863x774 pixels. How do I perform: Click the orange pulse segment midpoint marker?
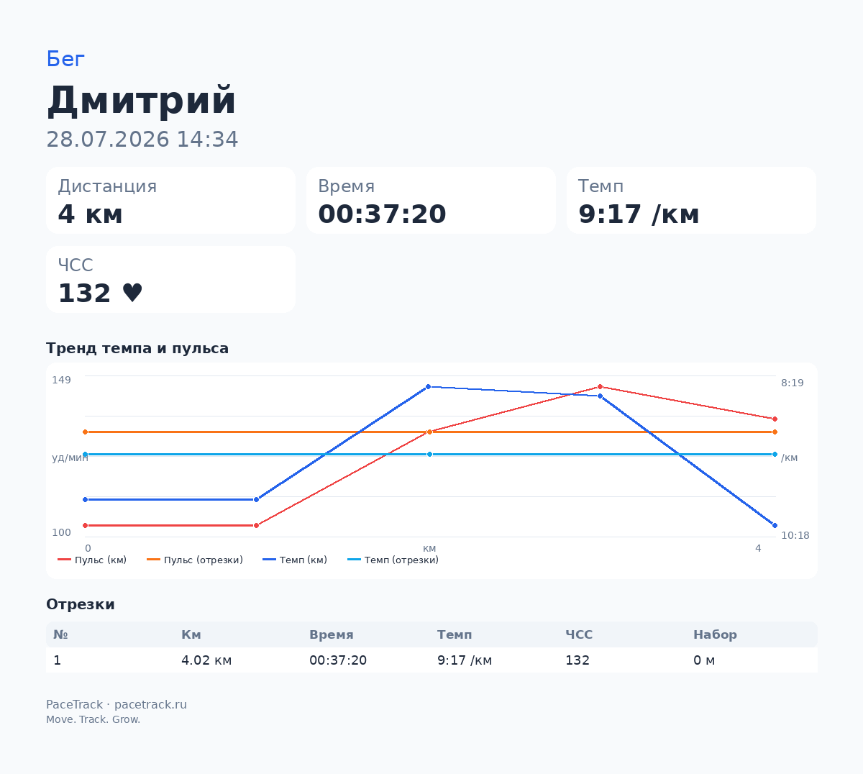(429, 432)
